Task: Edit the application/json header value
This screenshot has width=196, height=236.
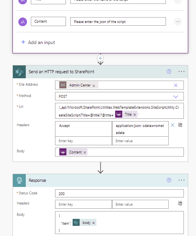Action: point(140,129)
